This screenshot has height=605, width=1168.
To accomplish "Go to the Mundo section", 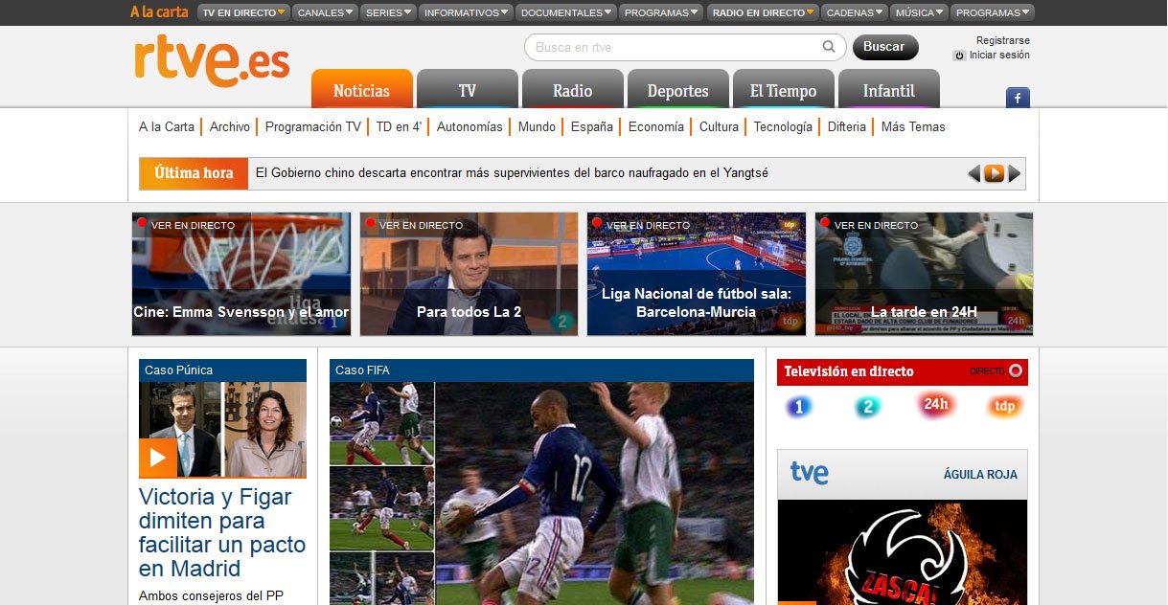I will pos(537,126).
